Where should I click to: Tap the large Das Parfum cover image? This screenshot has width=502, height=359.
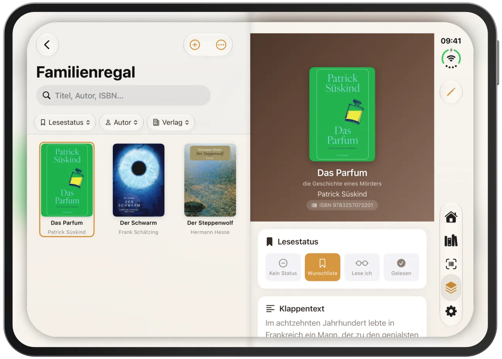pyautogui.click(x=342, y=115)
